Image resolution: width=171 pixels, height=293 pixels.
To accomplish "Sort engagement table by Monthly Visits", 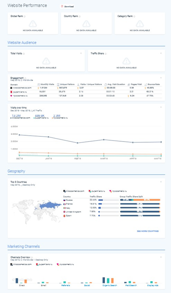I will click(46, 84).
